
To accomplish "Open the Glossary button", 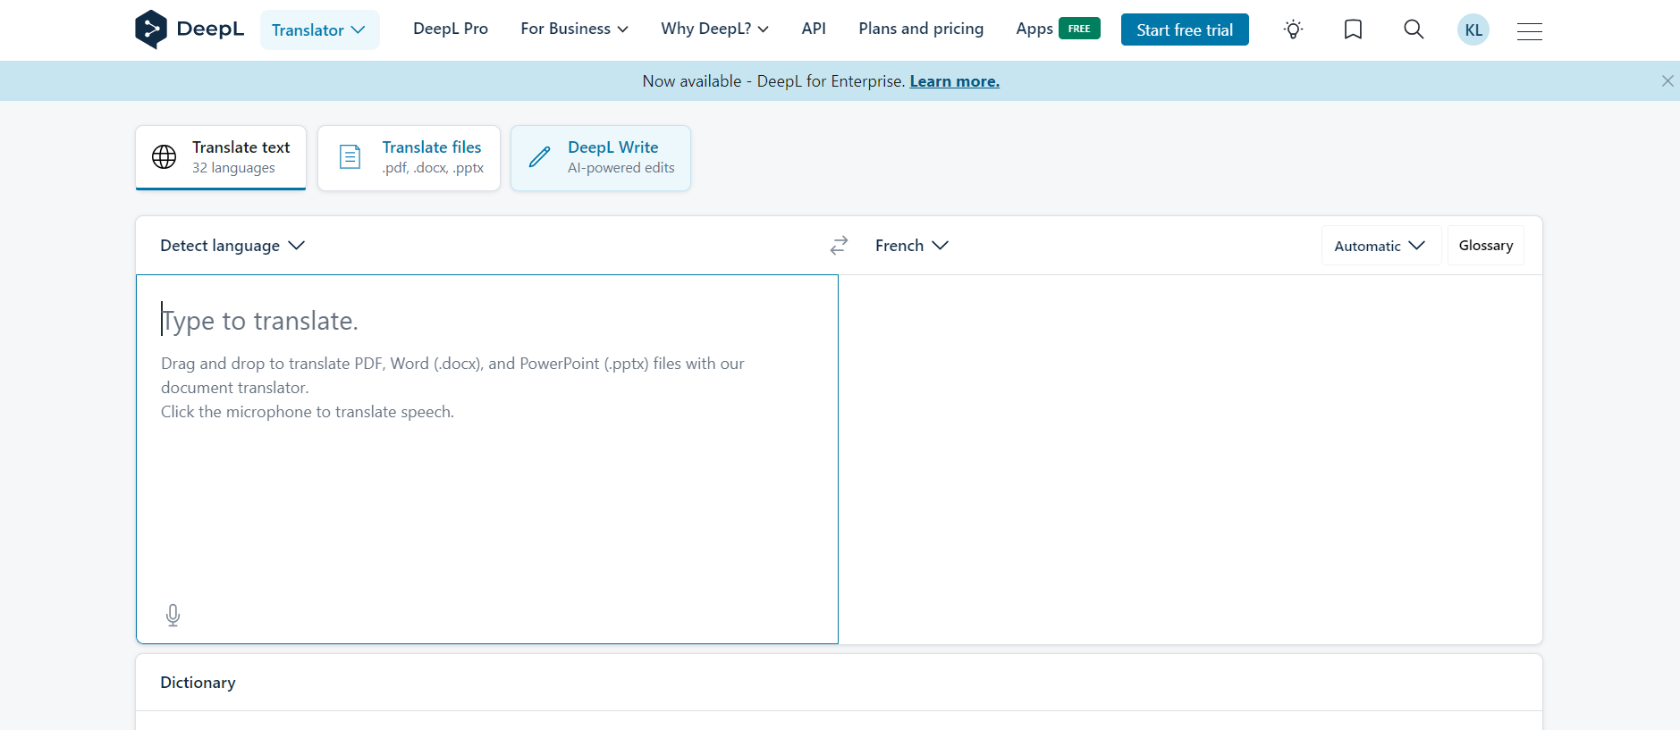I will [1486, 246].
